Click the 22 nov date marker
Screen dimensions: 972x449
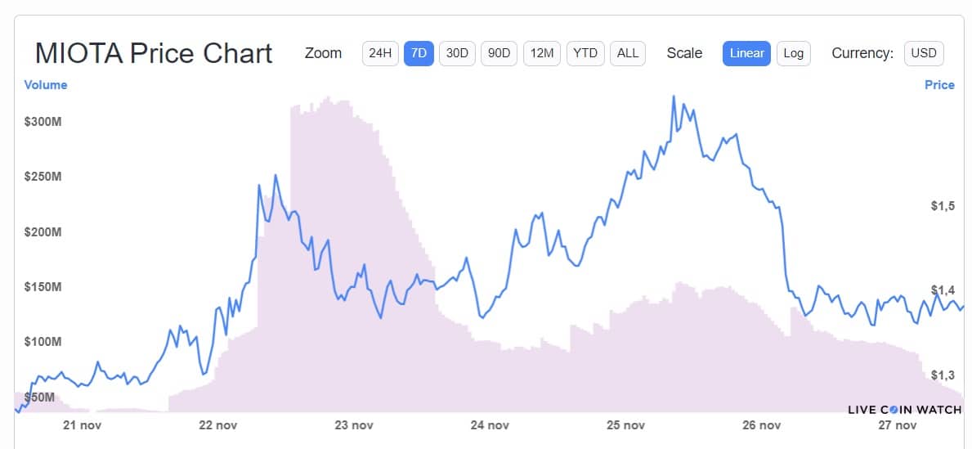pyautogui.click(x=218, y=425)
